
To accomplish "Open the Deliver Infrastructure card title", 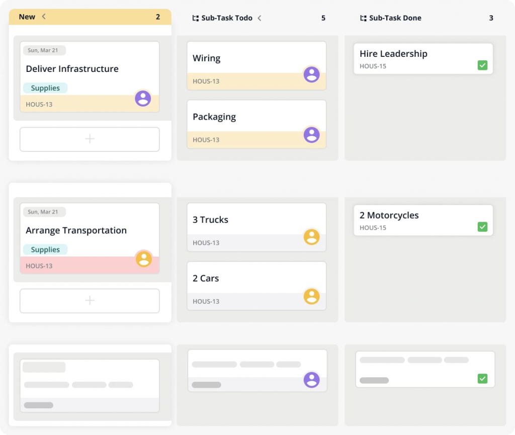I will 72,68.
